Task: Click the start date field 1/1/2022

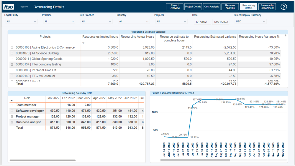Action: pyautogui.click(x=202, y=22)
